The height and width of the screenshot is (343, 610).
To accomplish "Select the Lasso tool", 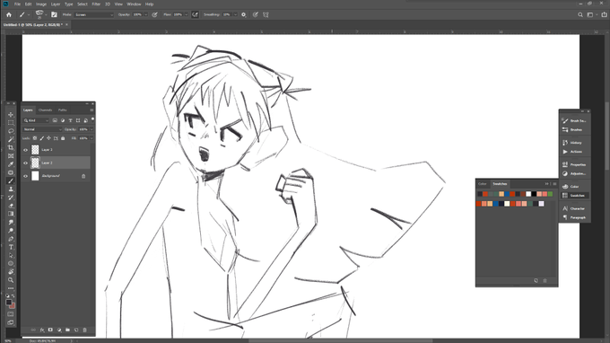I will tap(11, 131).
